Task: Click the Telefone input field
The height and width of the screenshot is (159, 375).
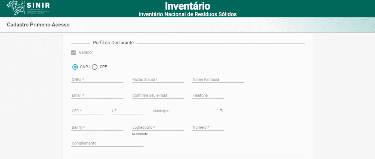Action: [208, 96]
